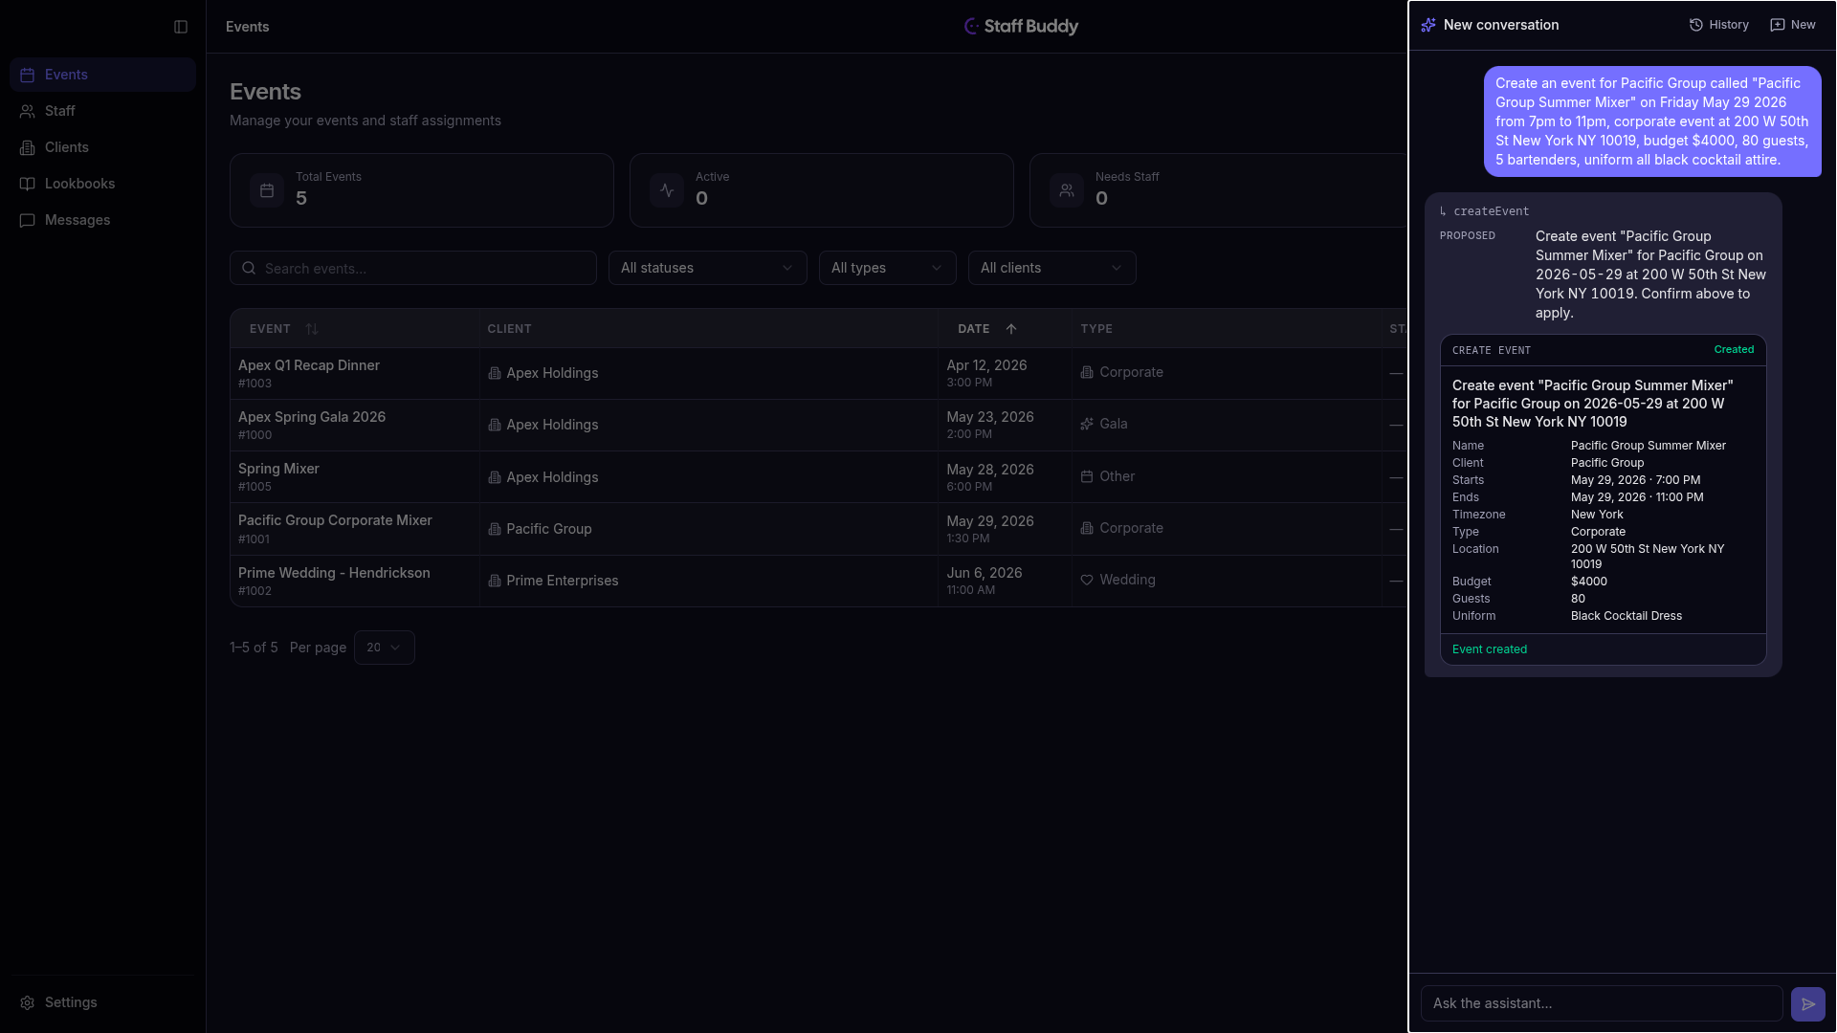Click the Corporate icon in Apex Q1 row

click(1087, 372)
